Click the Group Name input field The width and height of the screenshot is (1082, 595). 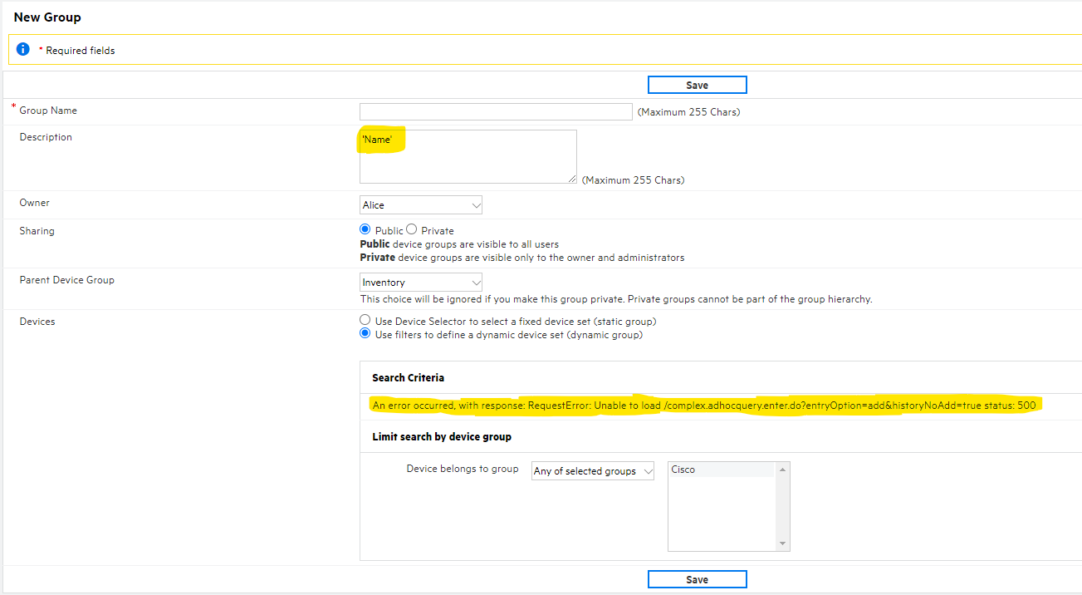pyautogui.click(x=495, y=111)
